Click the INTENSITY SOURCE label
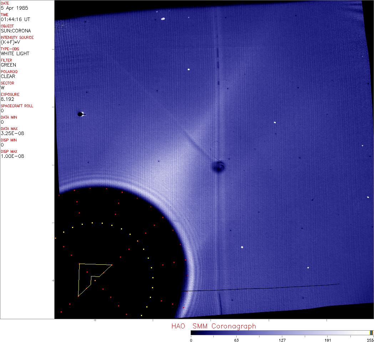The height and width of the screenshot is (342, 374). pos(17,37)
